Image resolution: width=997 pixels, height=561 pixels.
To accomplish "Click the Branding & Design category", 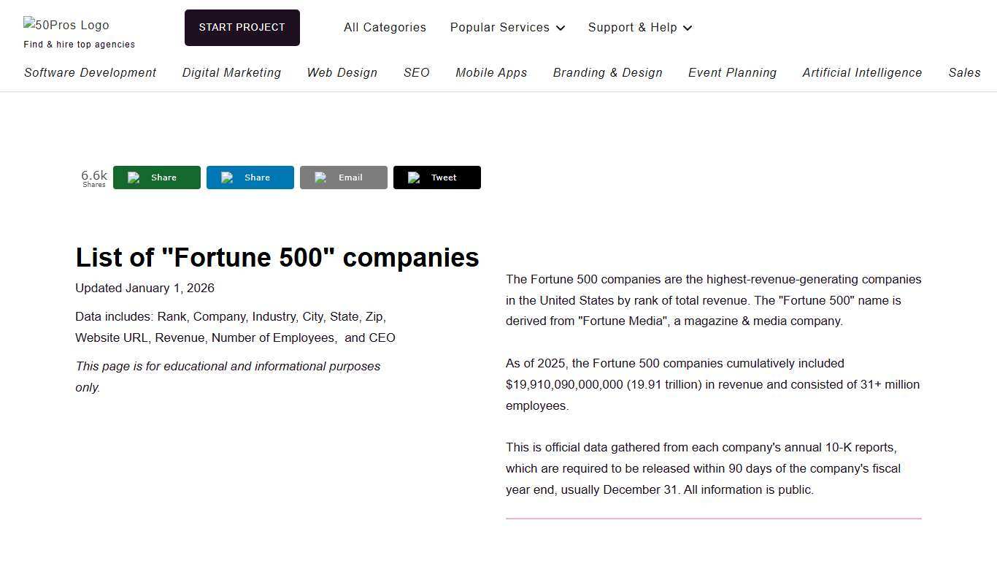I will (607, 72).
